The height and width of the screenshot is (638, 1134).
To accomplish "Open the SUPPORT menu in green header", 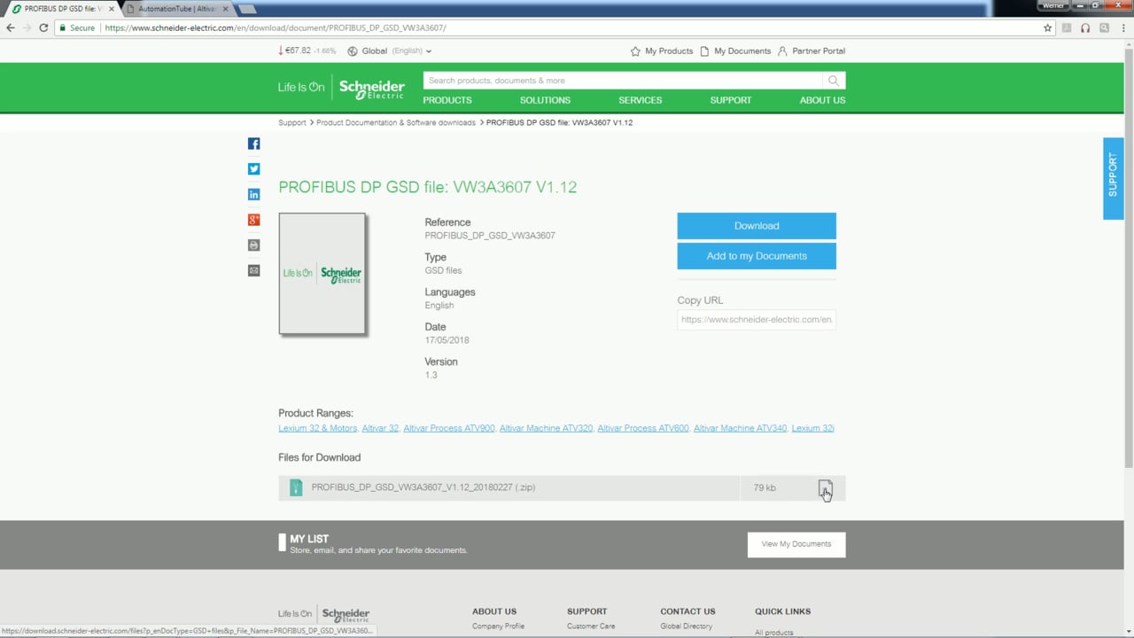I will click(x=731, y=100).
